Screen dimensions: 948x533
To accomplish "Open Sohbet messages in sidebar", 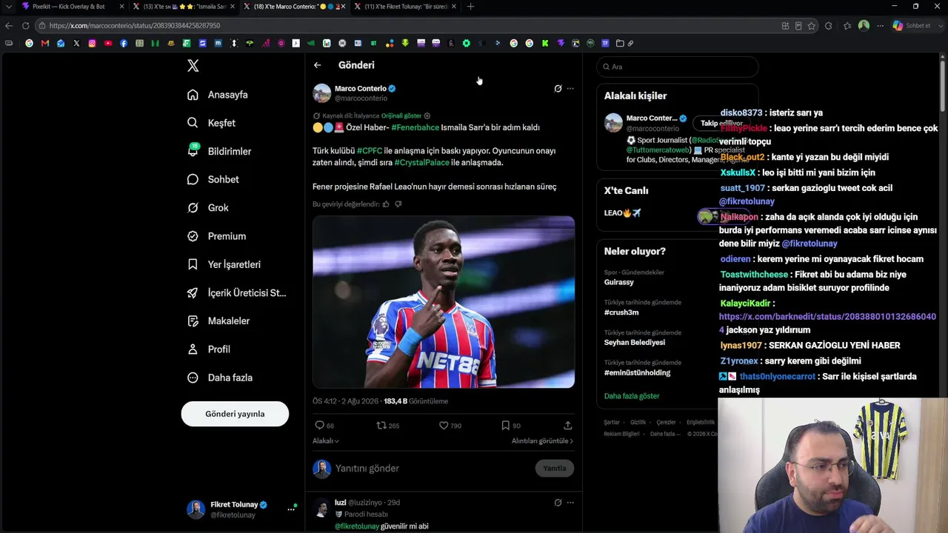I will point(213,179).
